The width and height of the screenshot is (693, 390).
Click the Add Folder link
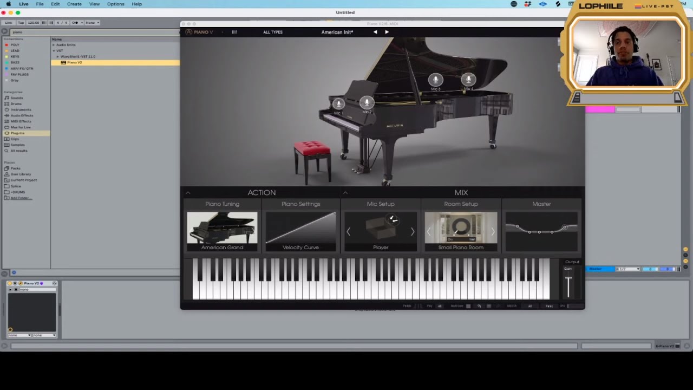click(x=21, y=198)
